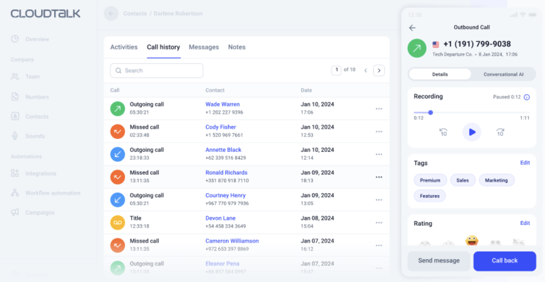This screenshot has width=545, height=282.
Task: Navigate to Contacts via sidebar icon
Action: coord(37,116)
